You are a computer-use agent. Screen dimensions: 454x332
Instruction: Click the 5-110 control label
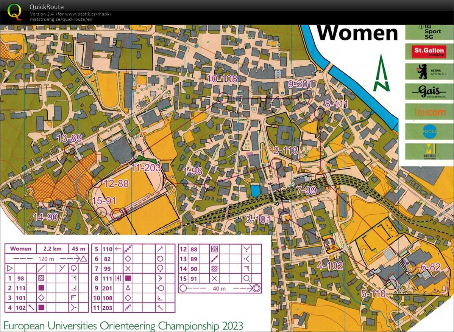pos(373,293)
